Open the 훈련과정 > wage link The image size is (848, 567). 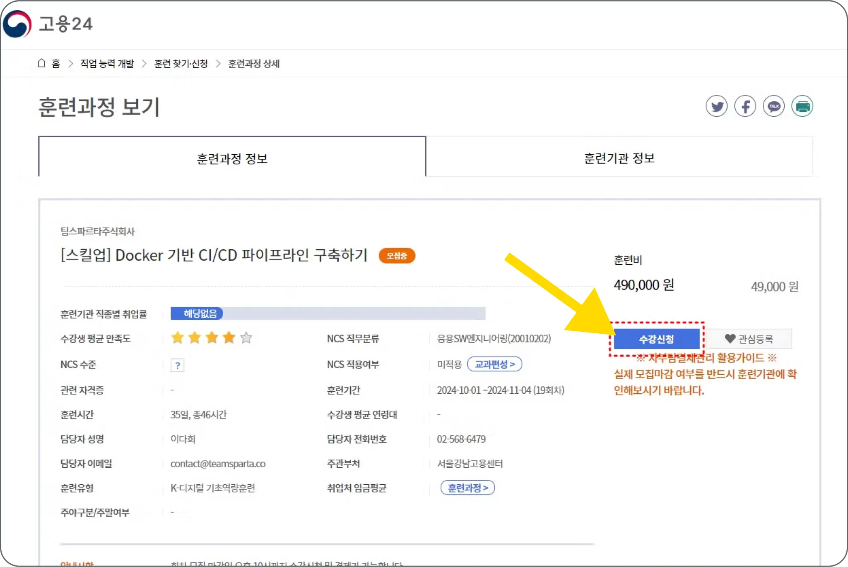click(x=467, y=488)
